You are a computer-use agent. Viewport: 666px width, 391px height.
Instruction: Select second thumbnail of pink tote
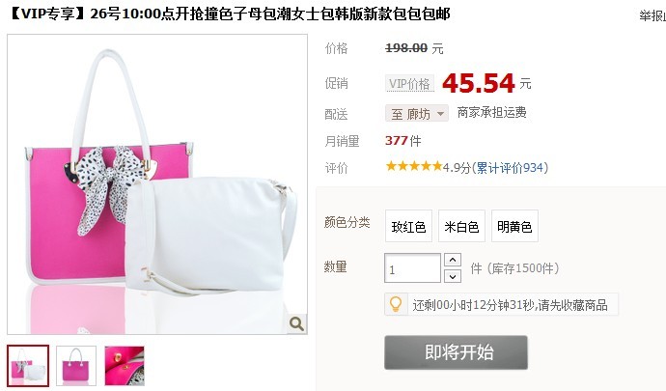pos(76,366)
